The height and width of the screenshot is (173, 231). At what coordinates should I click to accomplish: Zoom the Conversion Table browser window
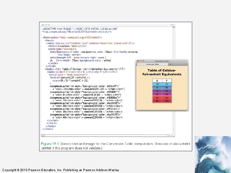click(143, 61)
